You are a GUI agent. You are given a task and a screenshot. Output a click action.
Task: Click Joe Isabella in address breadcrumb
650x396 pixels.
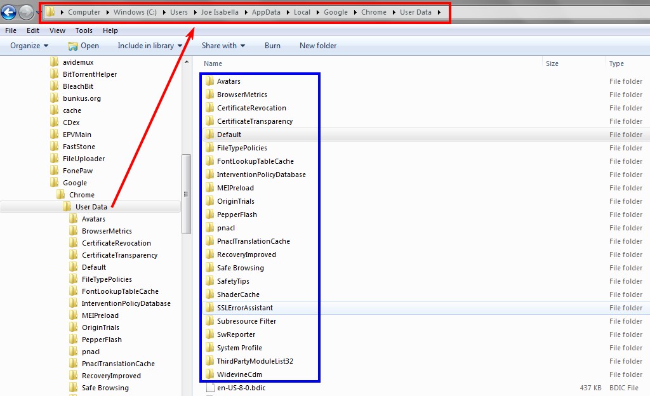[220, 13]
